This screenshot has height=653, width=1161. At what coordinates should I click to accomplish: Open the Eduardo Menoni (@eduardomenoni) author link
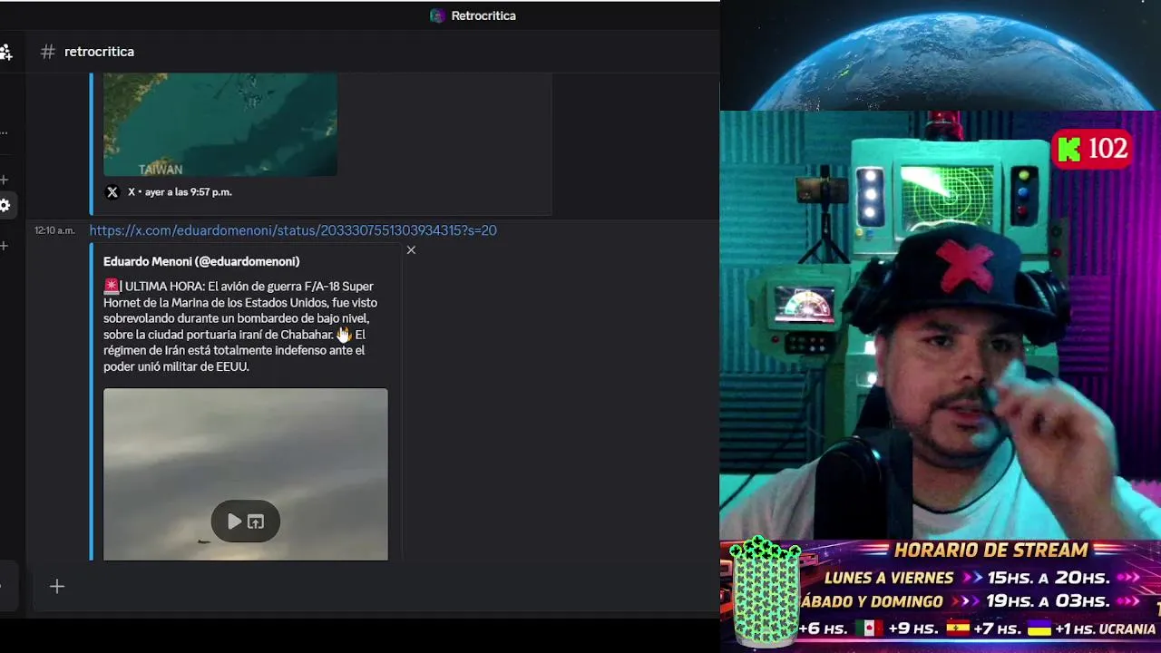click(x=201, y=261)
